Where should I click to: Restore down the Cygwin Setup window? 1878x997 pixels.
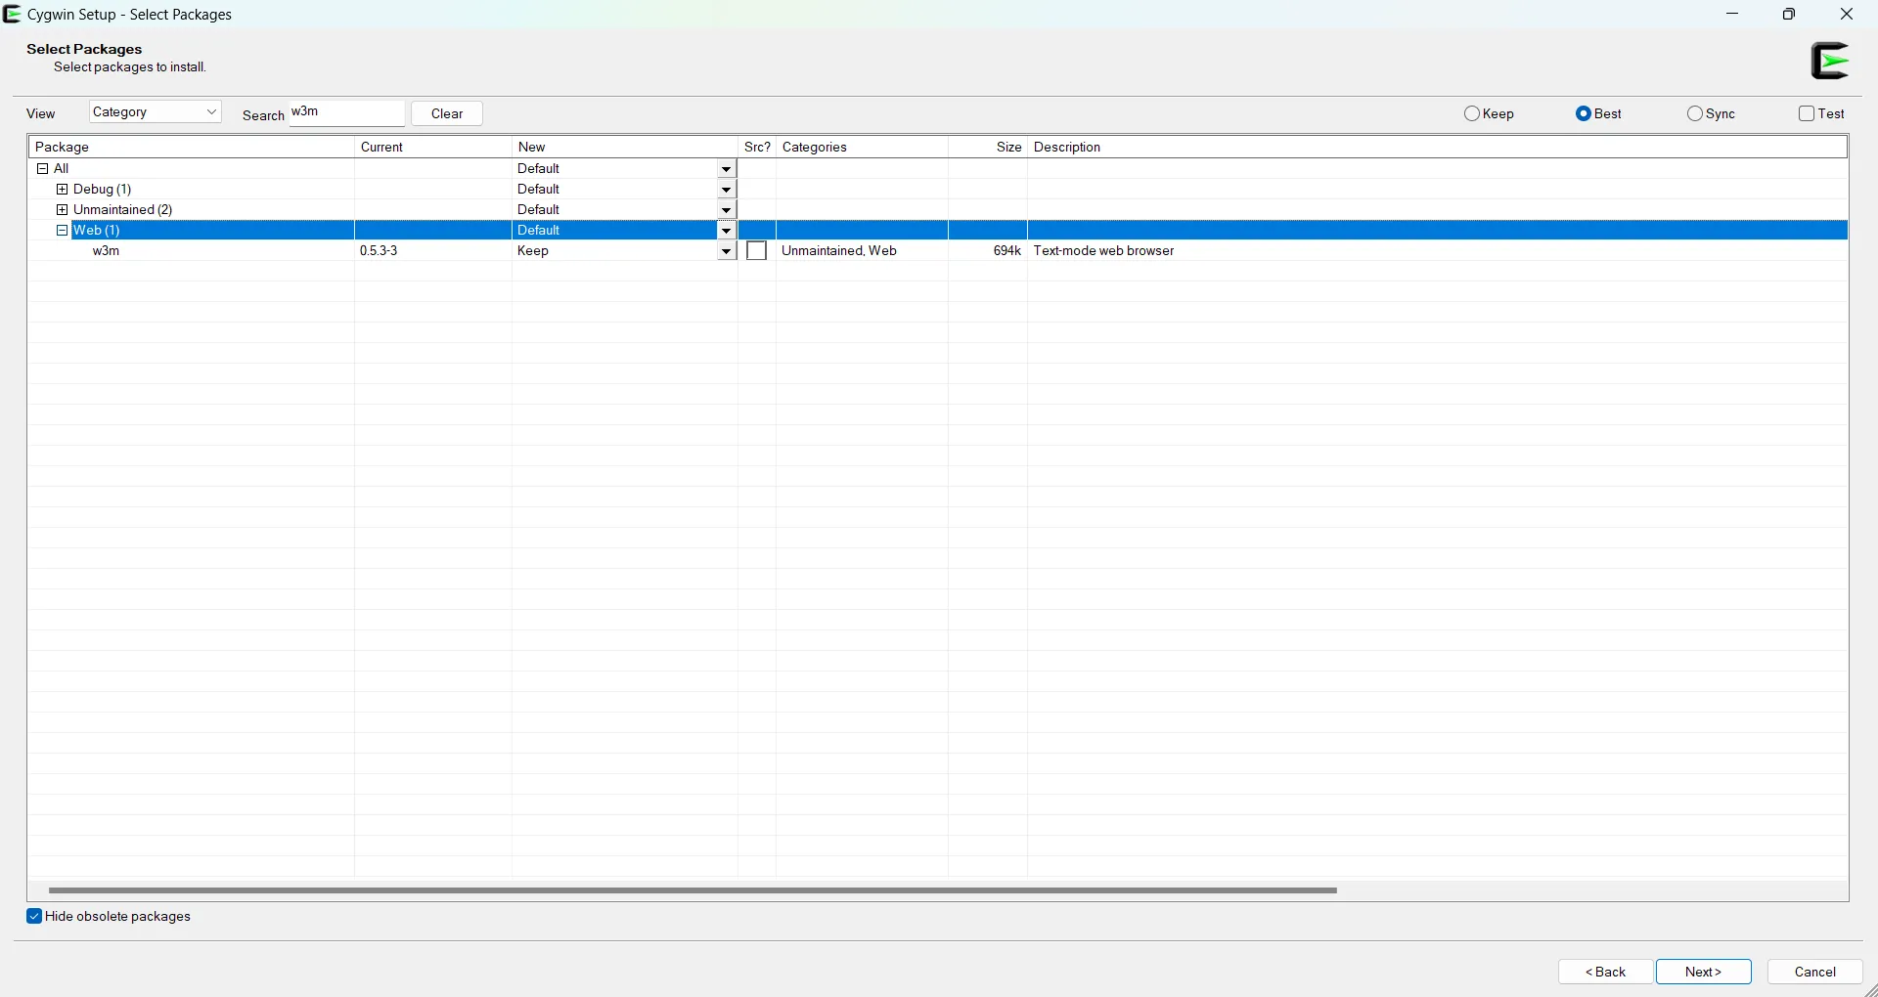click(1789, 15)
